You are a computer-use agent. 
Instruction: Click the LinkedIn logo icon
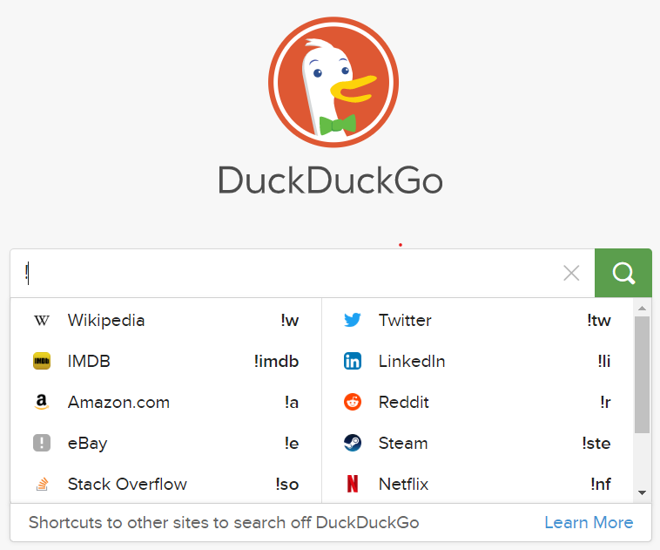tap(353, 361)
